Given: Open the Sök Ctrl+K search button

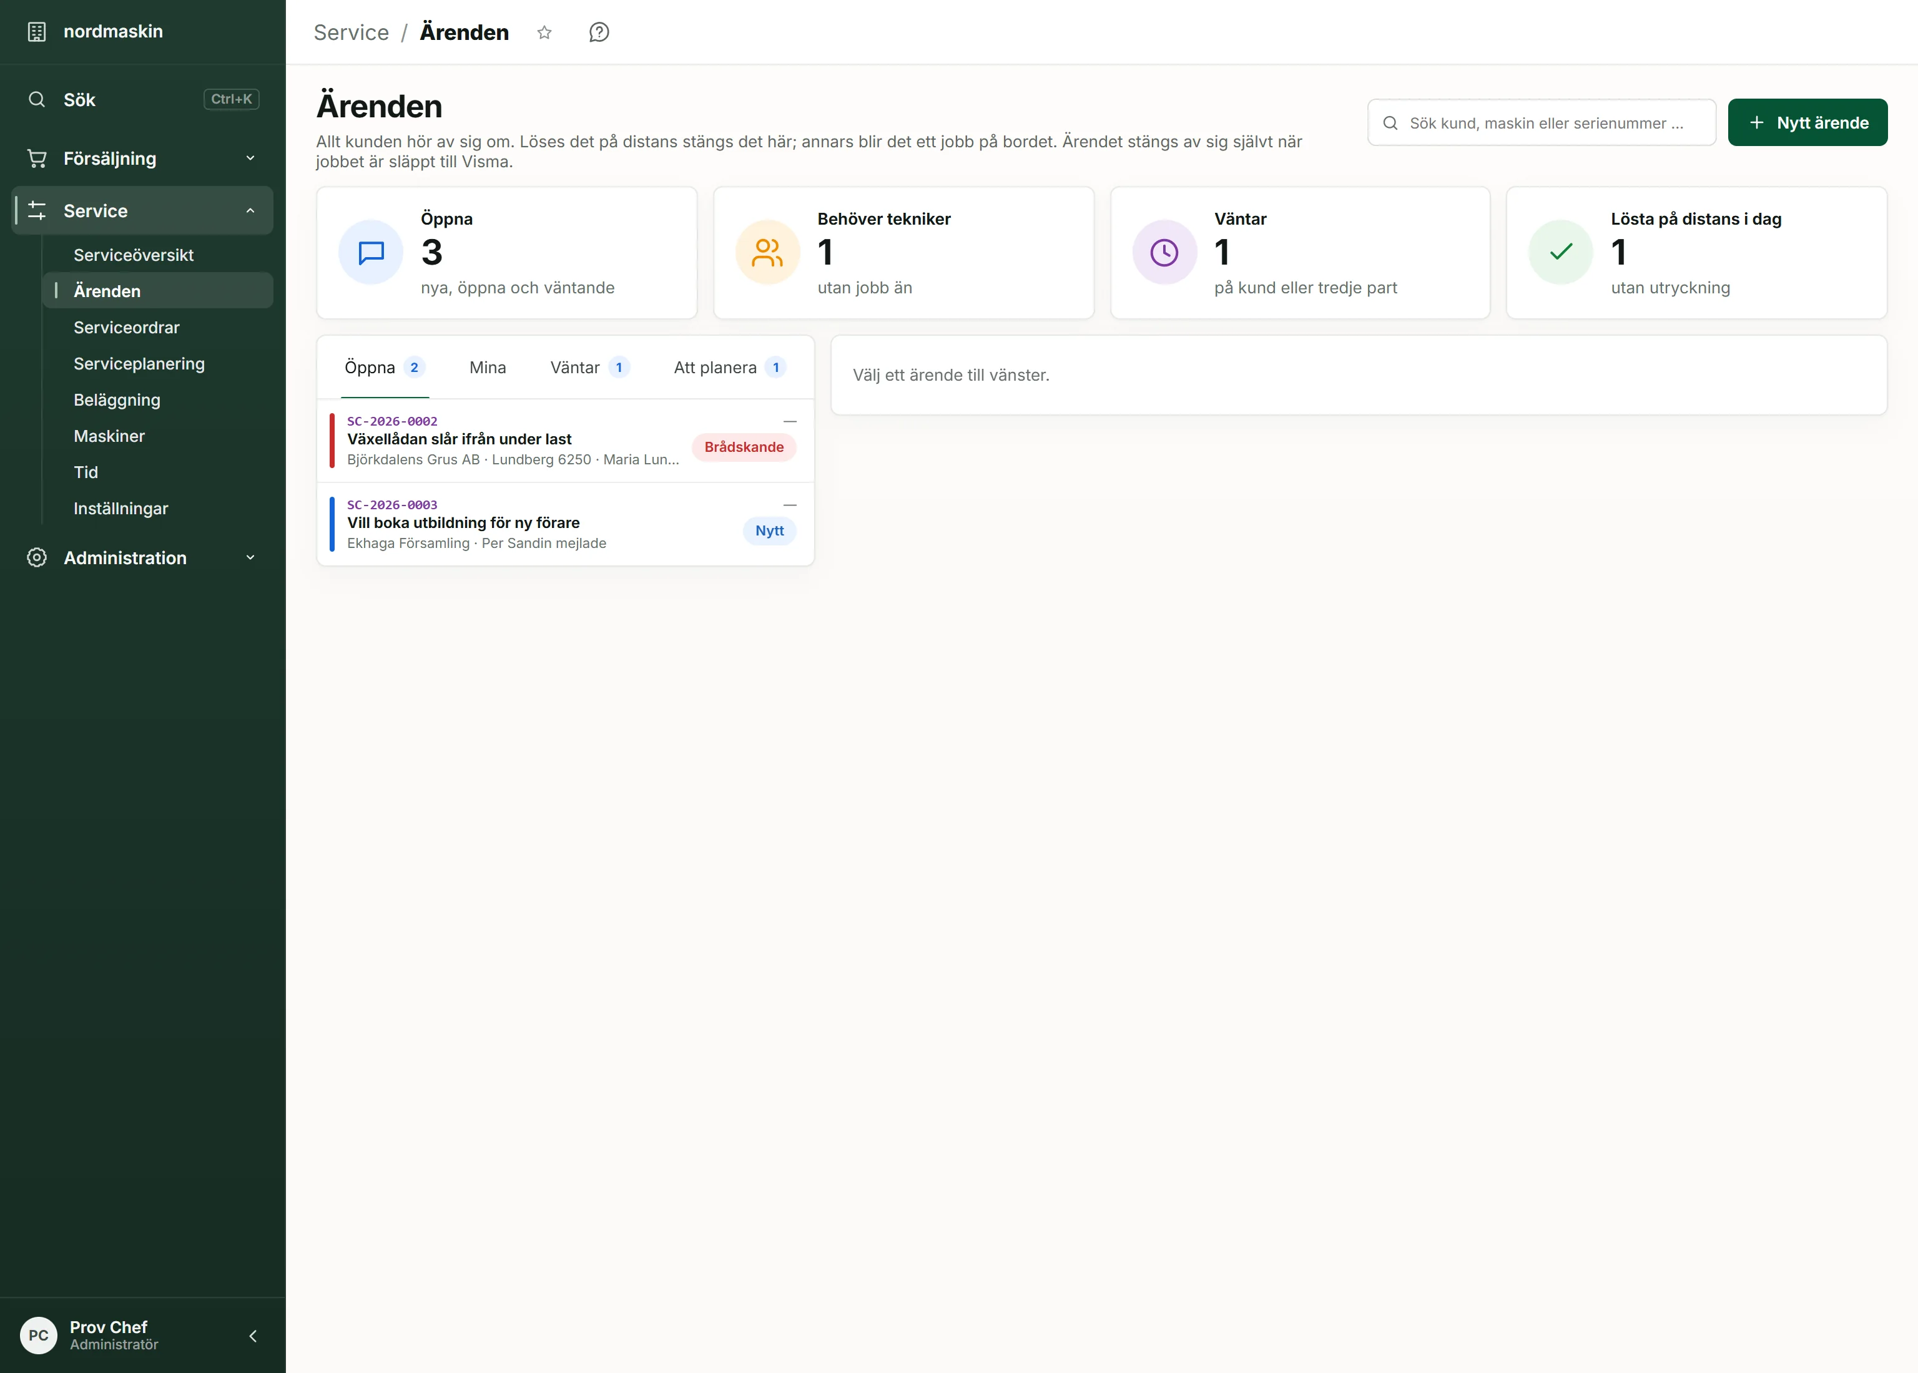Looking at the screenshot, I should tap(143, 100).
